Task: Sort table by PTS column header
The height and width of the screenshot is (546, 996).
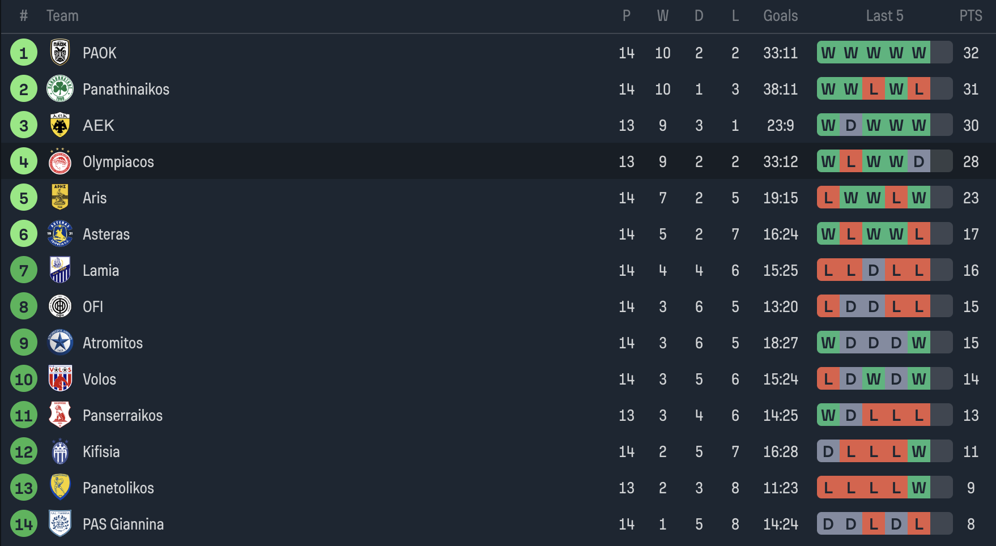Action: [x=971, y=16]
